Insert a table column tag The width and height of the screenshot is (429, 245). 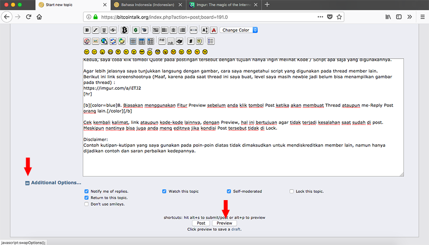point(151,42)
